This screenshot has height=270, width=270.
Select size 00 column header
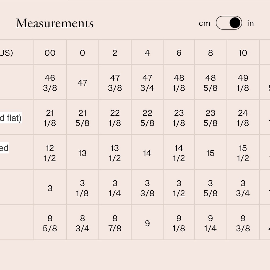click(50, 52)
